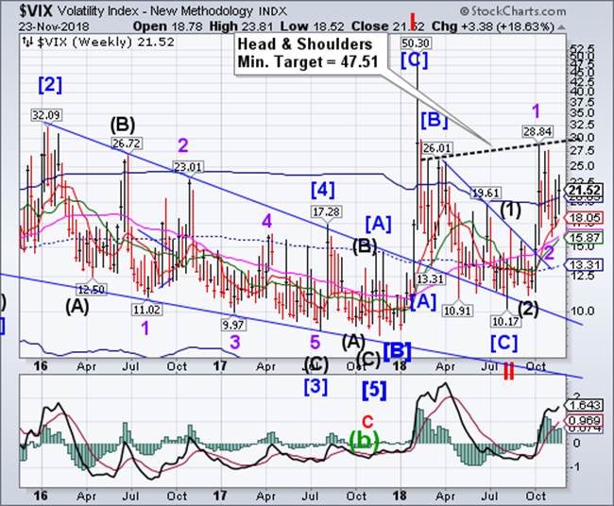Click the 28.84 price label

(537, 131)
